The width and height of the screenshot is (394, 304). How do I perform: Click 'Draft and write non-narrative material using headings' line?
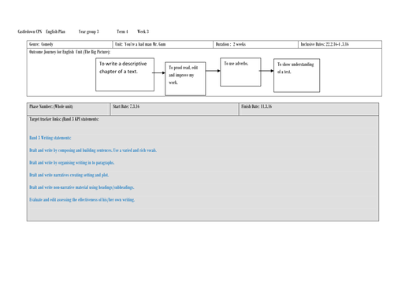click(x=82, y=187)
